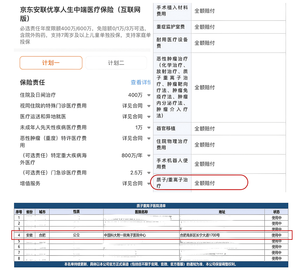Click the 公立 nature cell
The width and height of the screenshot is (295, 270).
tap(76, 235)
